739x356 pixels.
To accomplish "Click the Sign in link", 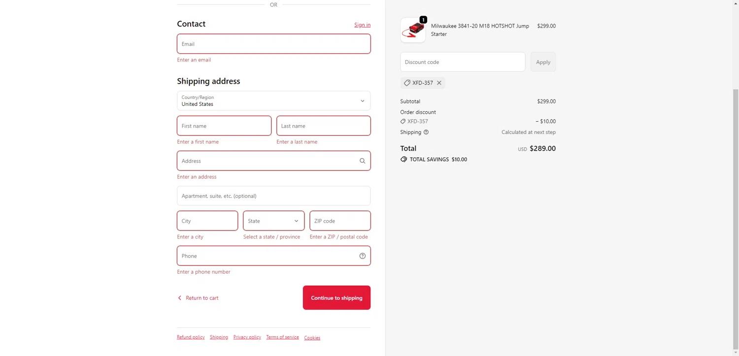I will [362, 25].
